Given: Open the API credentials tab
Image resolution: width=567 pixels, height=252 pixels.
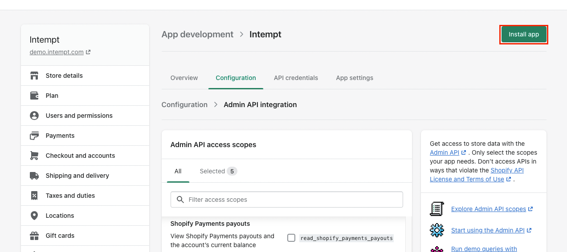Looking at the screenshot, I should (x=296, y=78).
